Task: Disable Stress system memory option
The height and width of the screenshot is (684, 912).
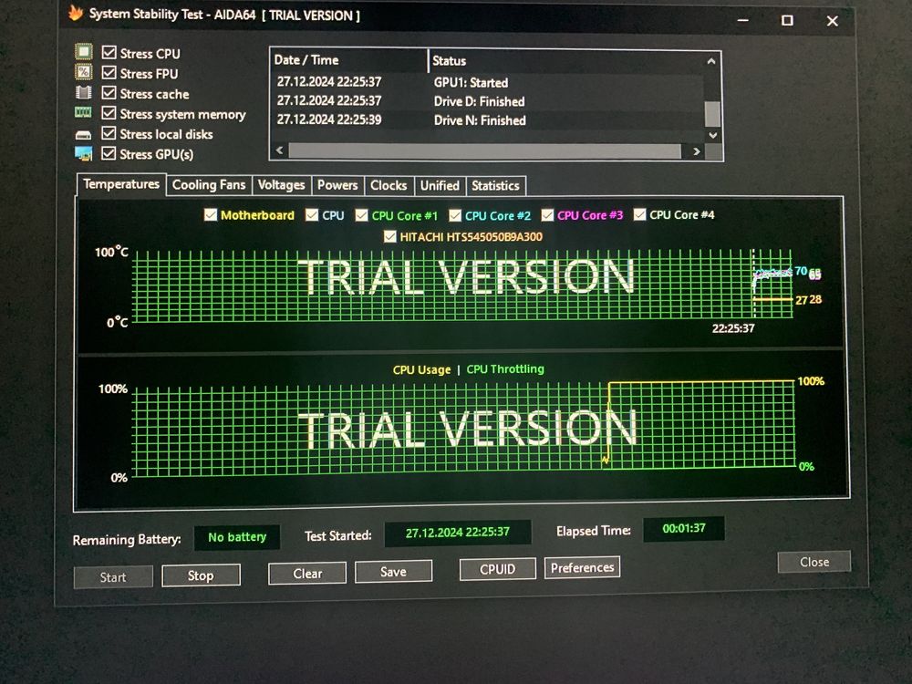Action: 109,113
